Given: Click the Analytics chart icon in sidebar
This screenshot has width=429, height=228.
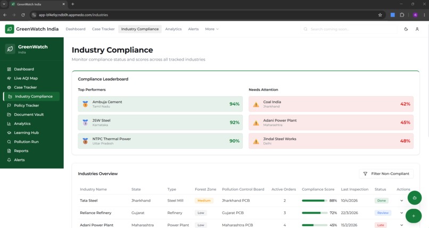Looking at the screenshot, I should [x=9, y=123].
